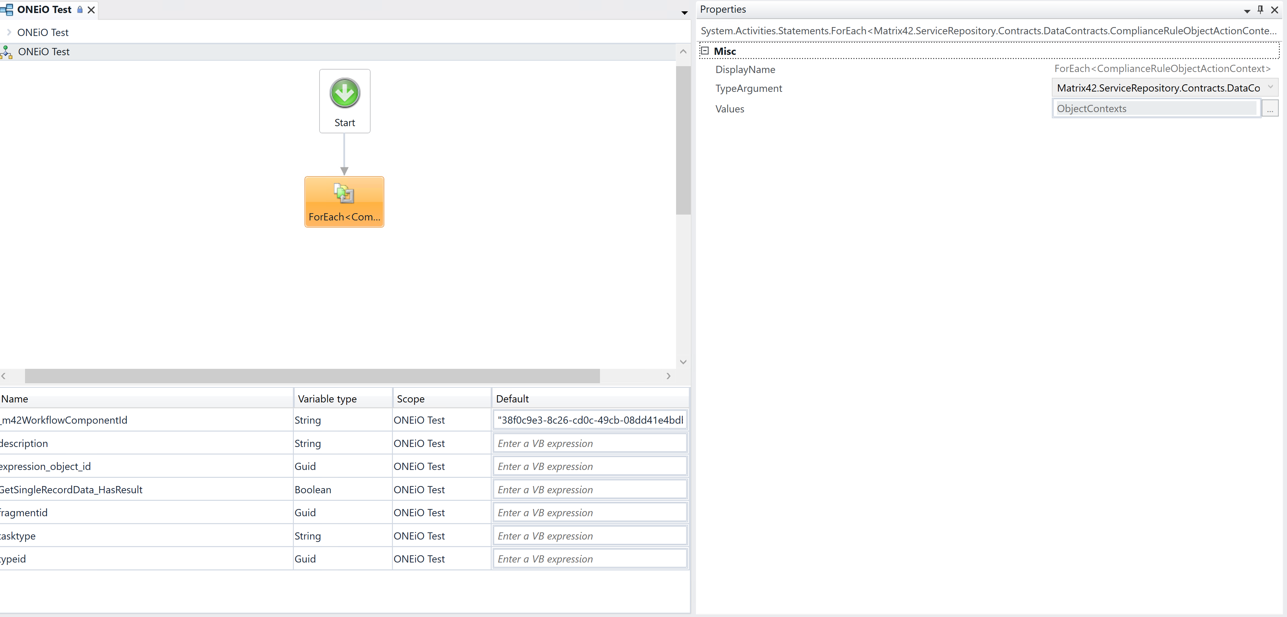Click Scope cell of typeid row
This screenshot has height=617, width=1287.
(x=442, y=558)
